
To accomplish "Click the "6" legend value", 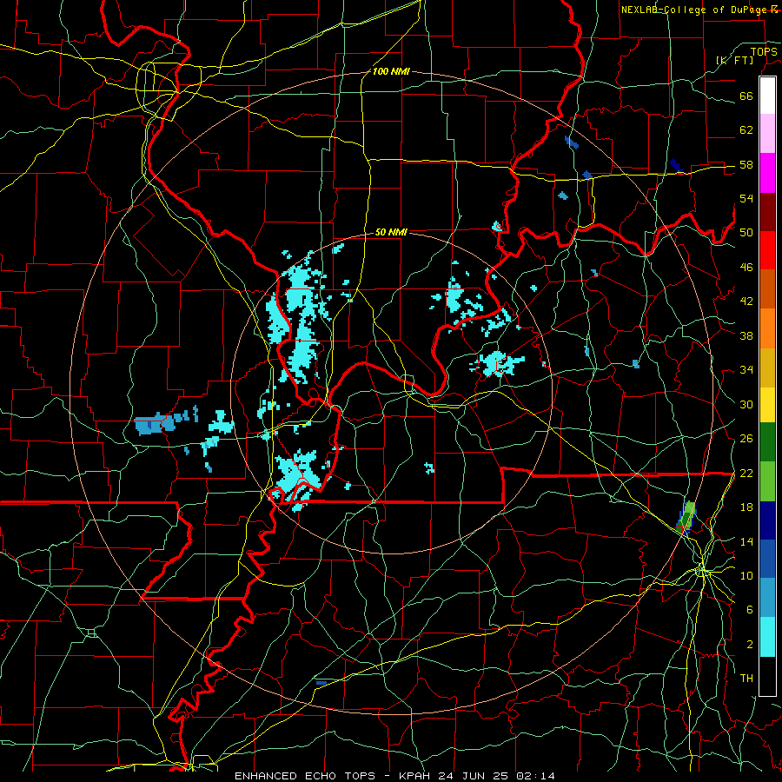I will pos(750,610).
